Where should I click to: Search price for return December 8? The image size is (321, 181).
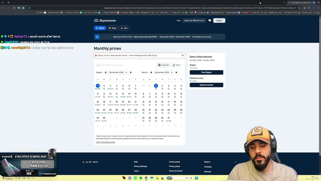click(x=156, y=97)
